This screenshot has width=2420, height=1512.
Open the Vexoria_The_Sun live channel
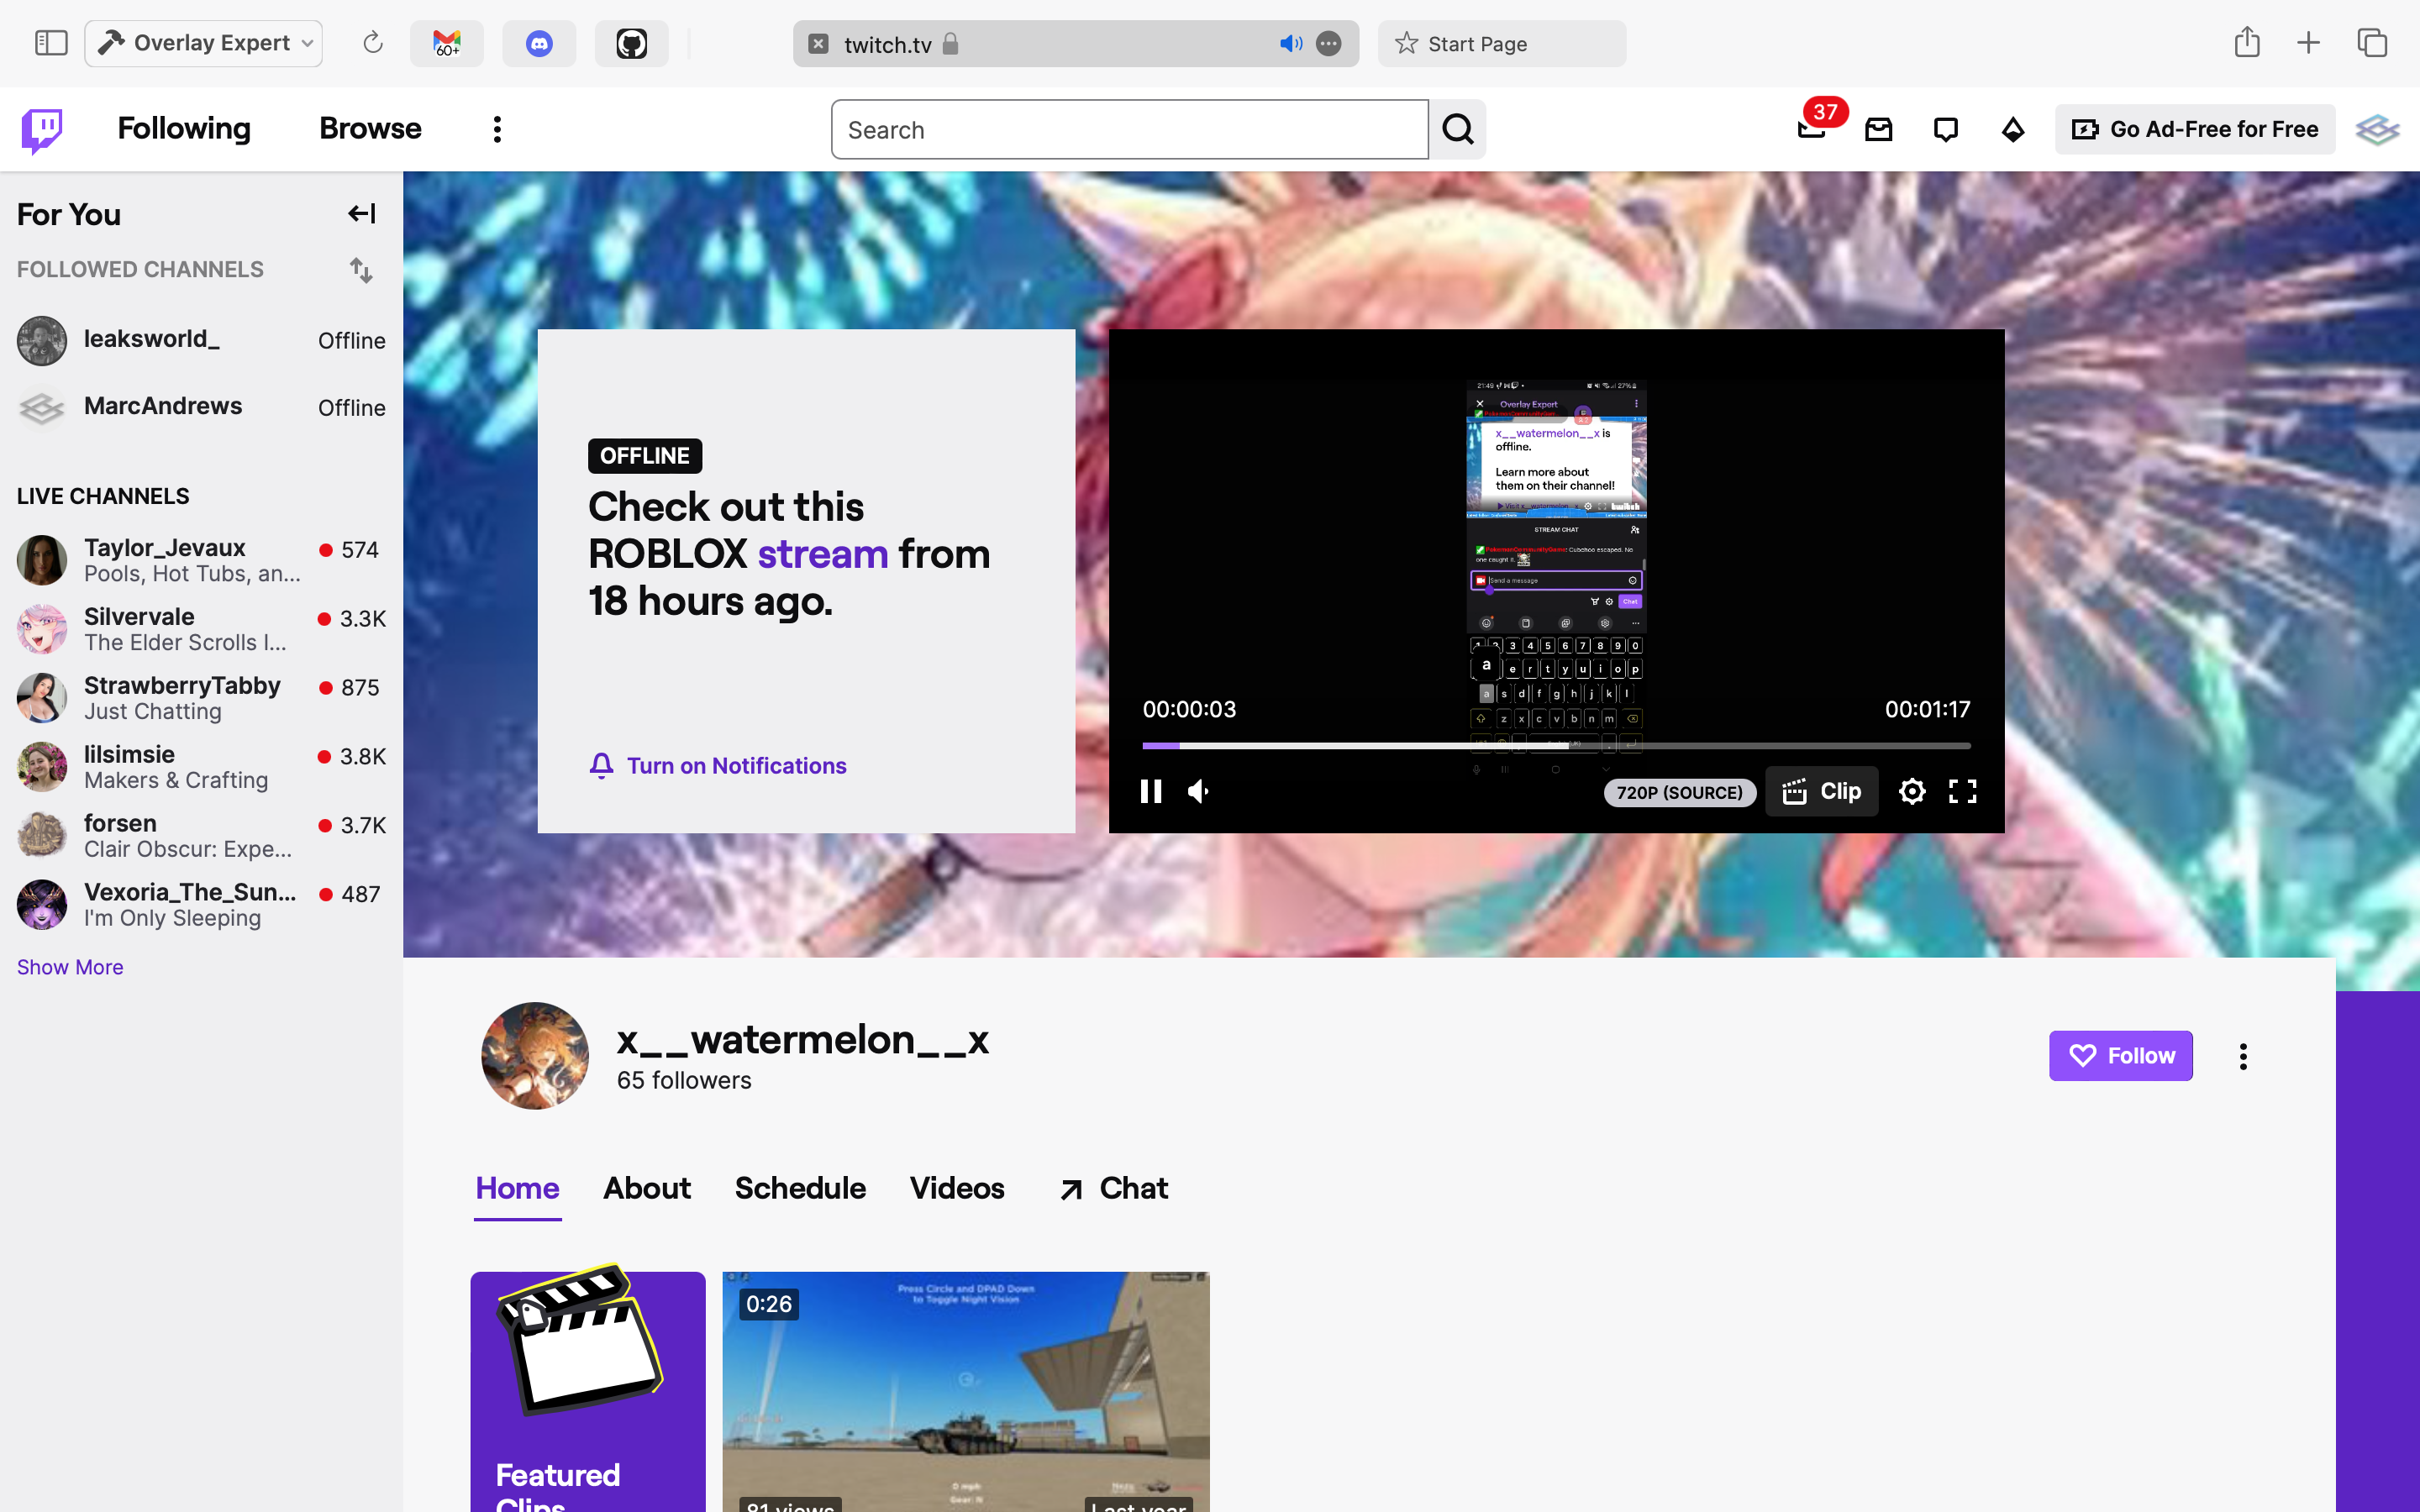point(201,905)
